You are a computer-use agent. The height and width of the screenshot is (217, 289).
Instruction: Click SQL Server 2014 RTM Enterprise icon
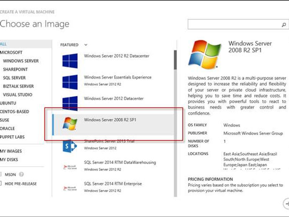70,189
